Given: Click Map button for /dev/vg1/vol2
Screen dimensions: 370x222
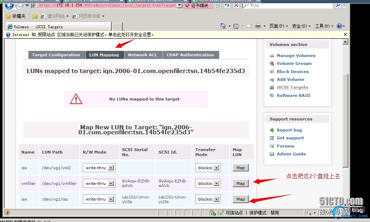Looking at the screenshot, I should (x=240, y=168).
